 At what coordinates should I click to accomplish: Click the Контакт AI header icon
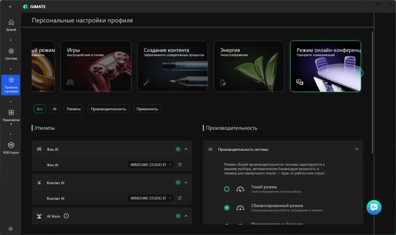pyautogui.click(x=39, y=183)
